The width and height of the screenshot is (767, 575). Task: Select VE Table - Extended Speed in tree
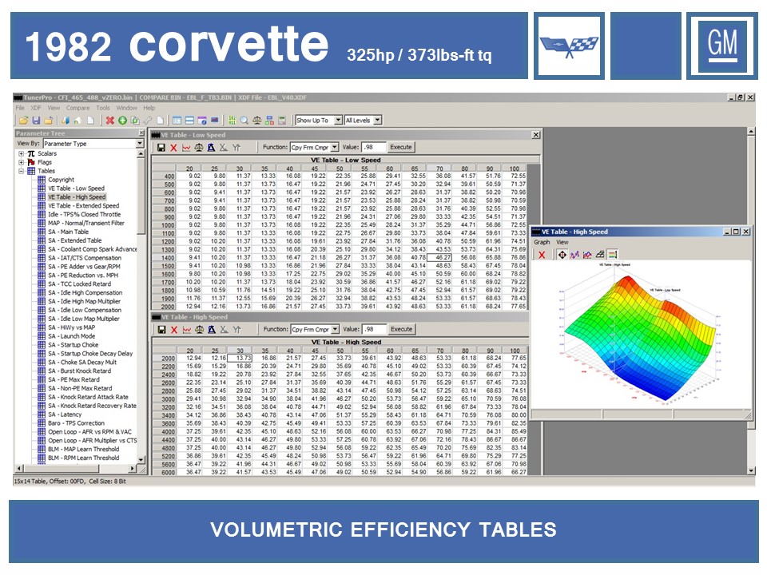84,206
